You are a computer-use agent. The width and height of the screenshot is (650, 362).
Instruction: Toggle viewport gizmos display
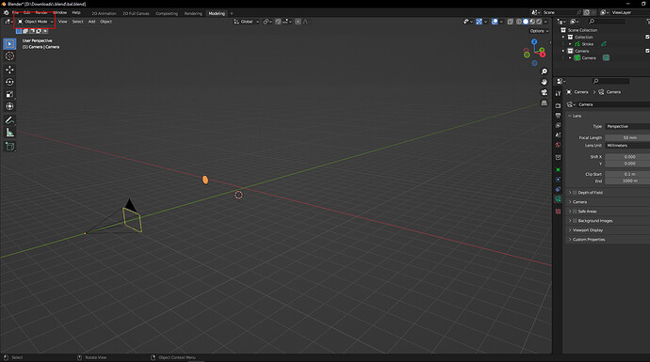(479, 22)
